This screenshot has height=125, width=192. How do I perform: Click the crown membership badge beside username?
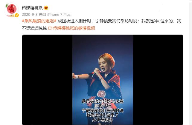coord(46,8)
